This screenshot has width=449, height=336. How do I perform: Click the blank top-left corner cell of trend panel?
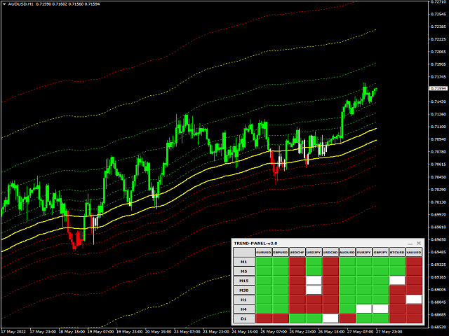tap(244, 252)
